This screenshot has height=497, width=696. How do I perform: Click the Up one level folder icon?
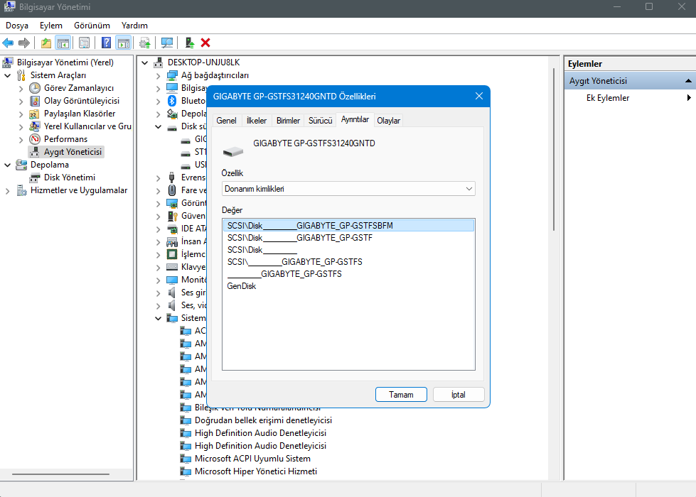pos(46,43)
